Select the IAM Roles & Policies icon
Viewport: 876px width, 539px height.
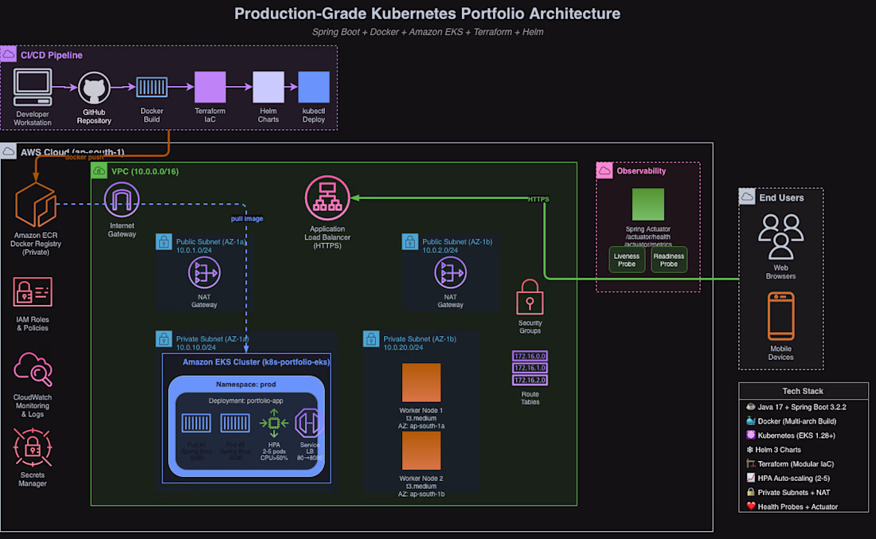[33, 292]
